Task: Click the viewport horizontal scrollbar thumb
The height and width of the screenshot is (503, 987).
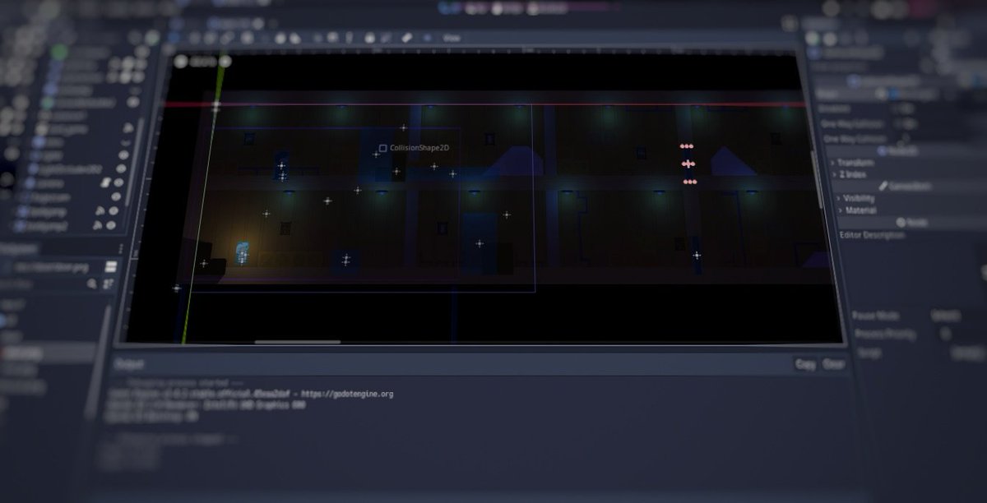Action: pos(298,341)
